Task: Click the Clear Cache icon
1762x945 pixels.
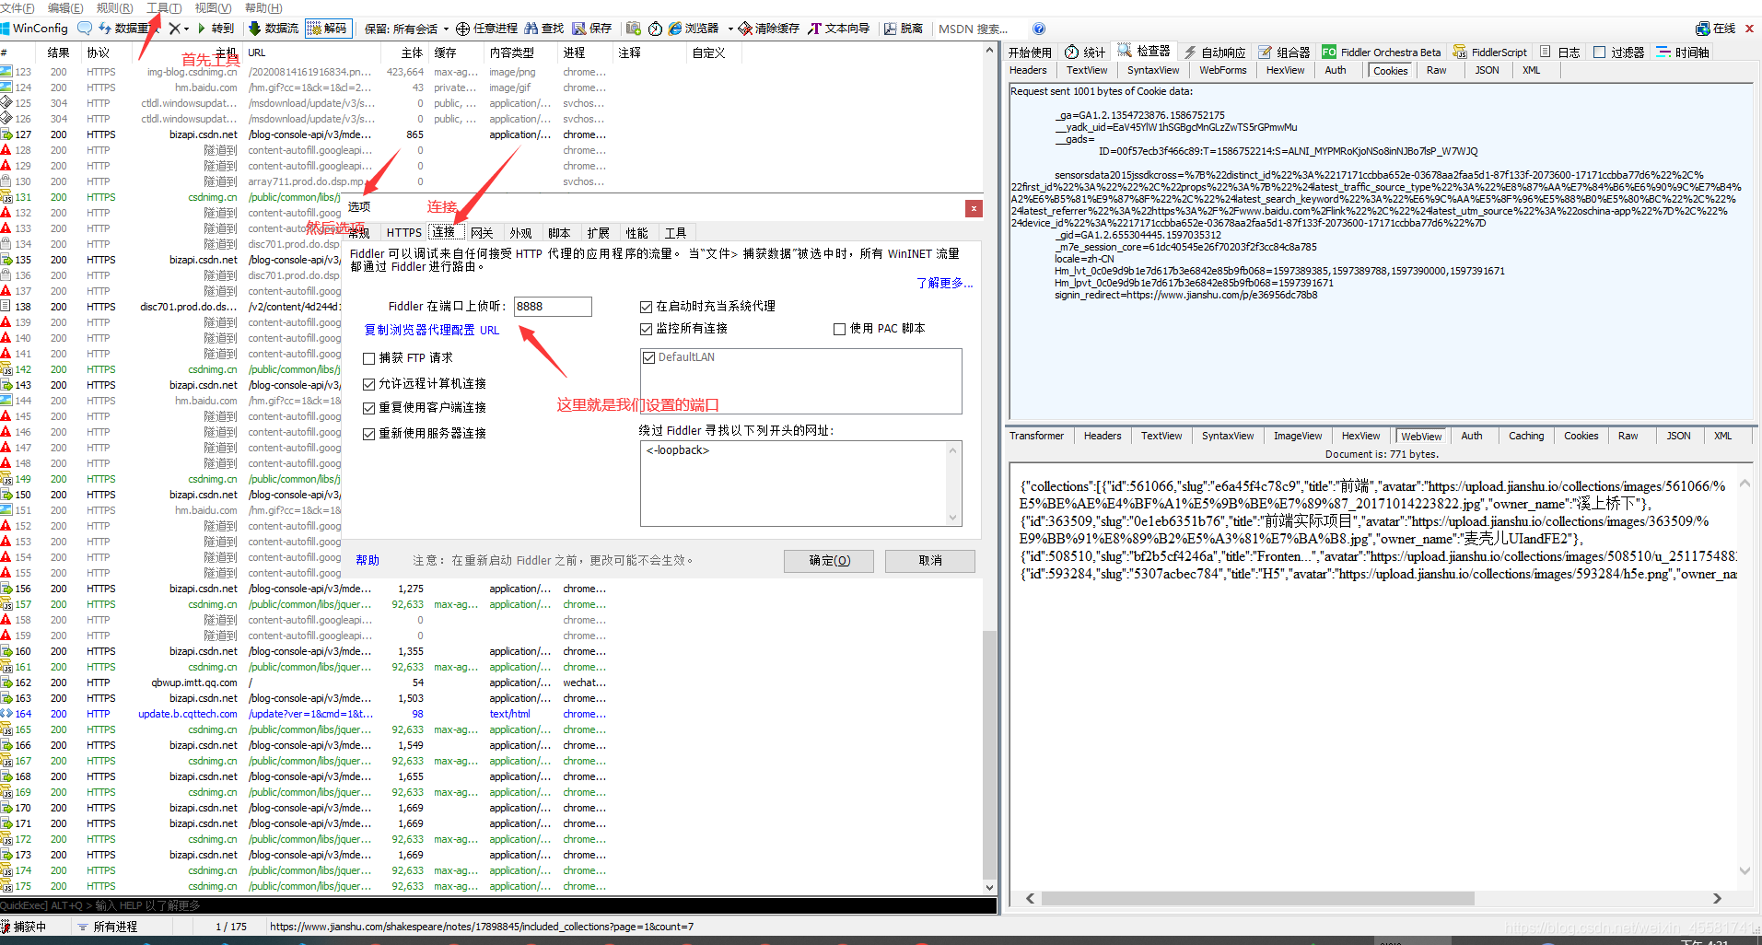Action: [745, 29]
